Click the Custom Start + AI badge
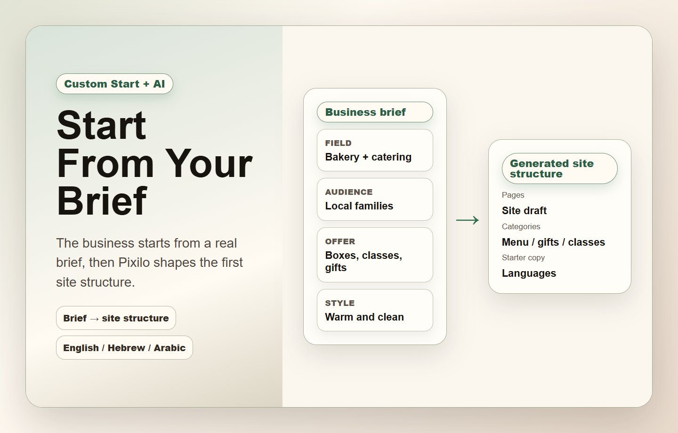This screenshot has width=678, height=433. 114,84
